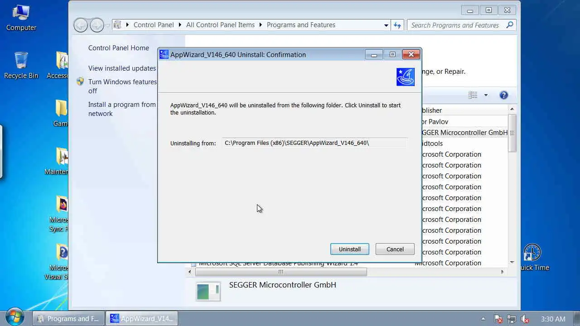Click Control Panel in the address breadcrumb
Viewport: 580px width, 326px height.
pyautogui.click(x=154, y=25)
